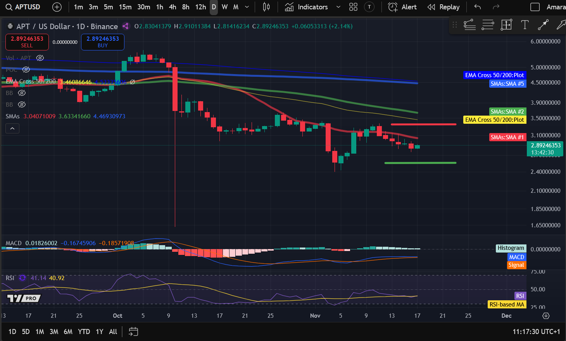Viewport: 566px width, 341px height.
Task: Open the Indicators dropdown arrow
Action: pos(338,7)
